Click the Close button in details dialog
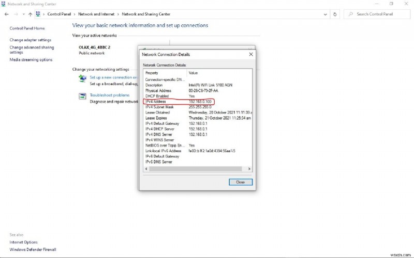Screen dimensions: 414x258 click(241, 182)
